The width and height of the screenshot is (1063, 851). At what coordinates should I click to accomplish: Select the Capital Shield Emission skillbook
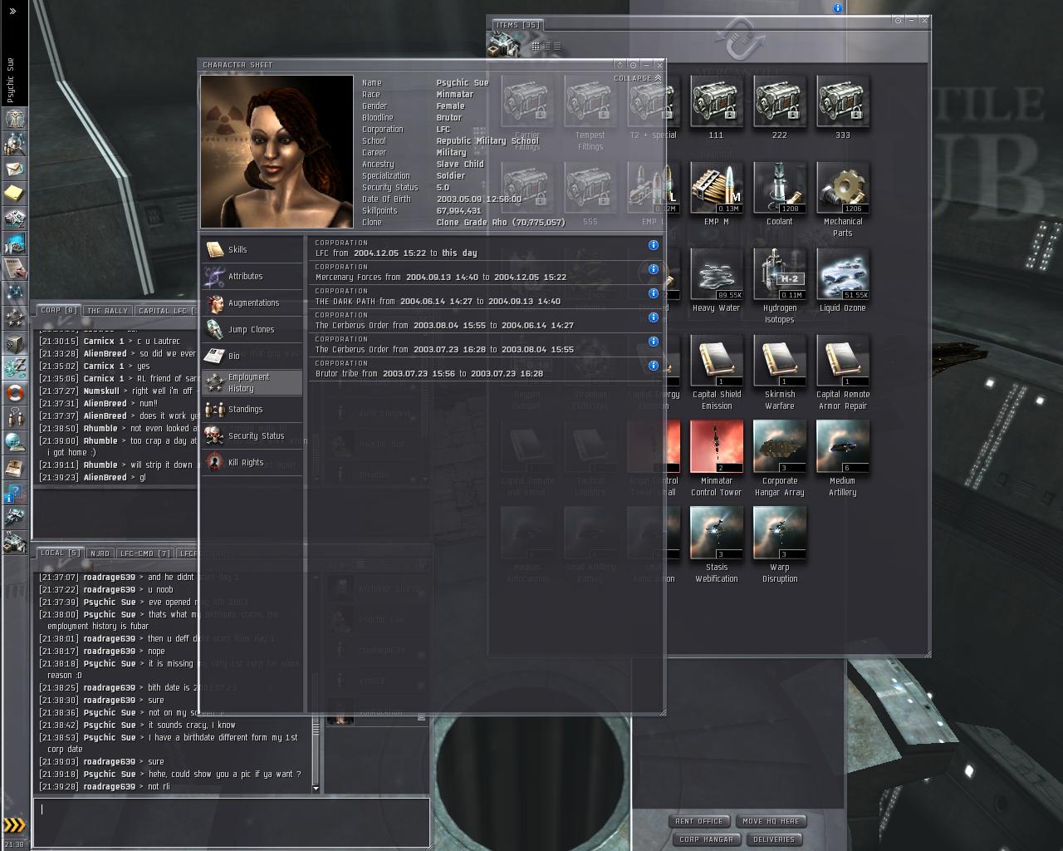(x=717, y=372)
